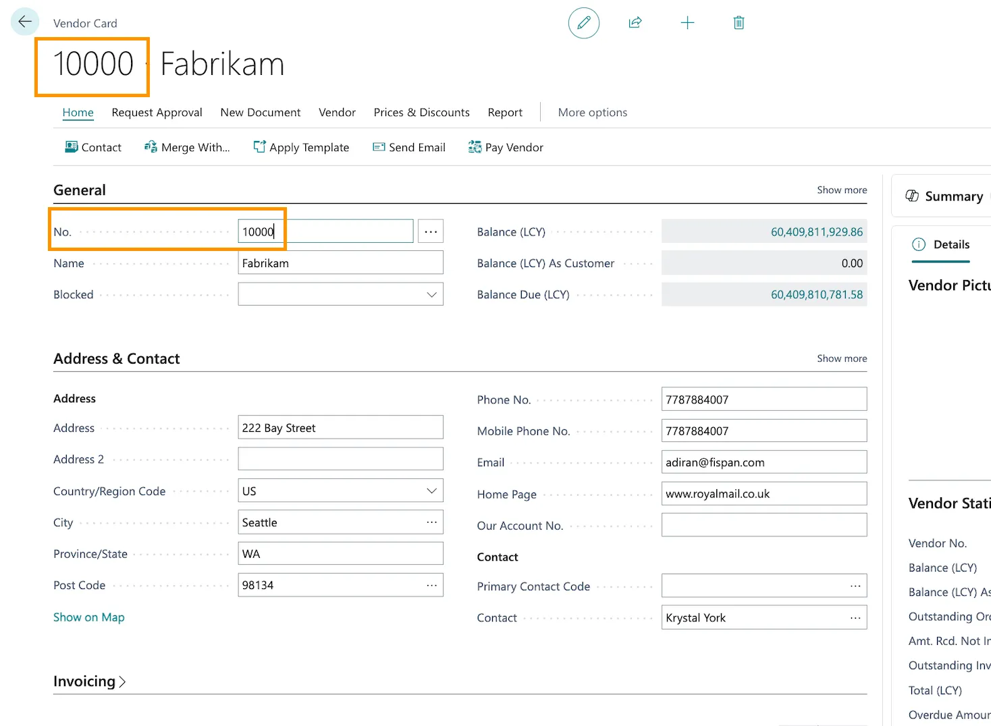This screenshot has width=991, height=726.
Task: Click the Contact action icon
Action: coord(71,147)
